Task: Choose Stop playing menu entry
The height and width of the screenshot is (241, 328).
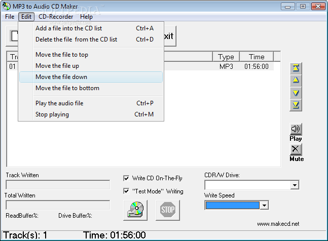Action: (x=91, y=114)
